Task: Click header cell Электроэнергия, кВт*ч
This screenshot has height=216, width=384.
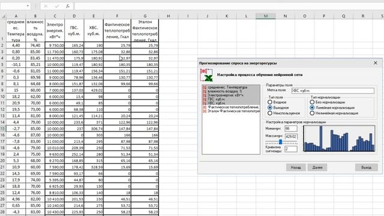Action: 55,31
